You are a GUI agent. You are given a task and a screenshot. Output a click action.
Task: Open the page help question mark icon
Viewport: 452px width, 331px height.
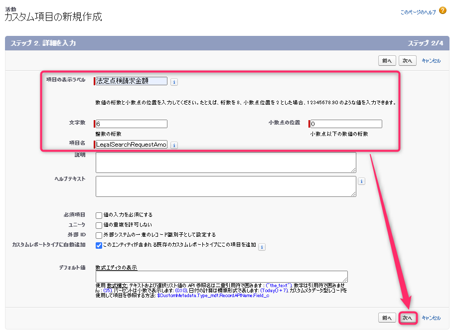pyautogui.click(x=443, y=10)
